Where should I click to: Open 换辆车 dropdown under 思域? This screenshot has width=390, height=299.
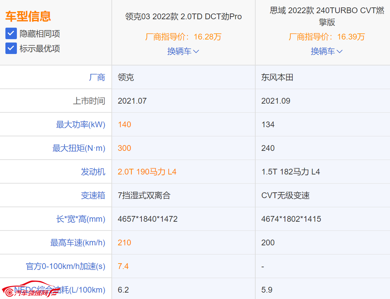click(x=327, y=51)
